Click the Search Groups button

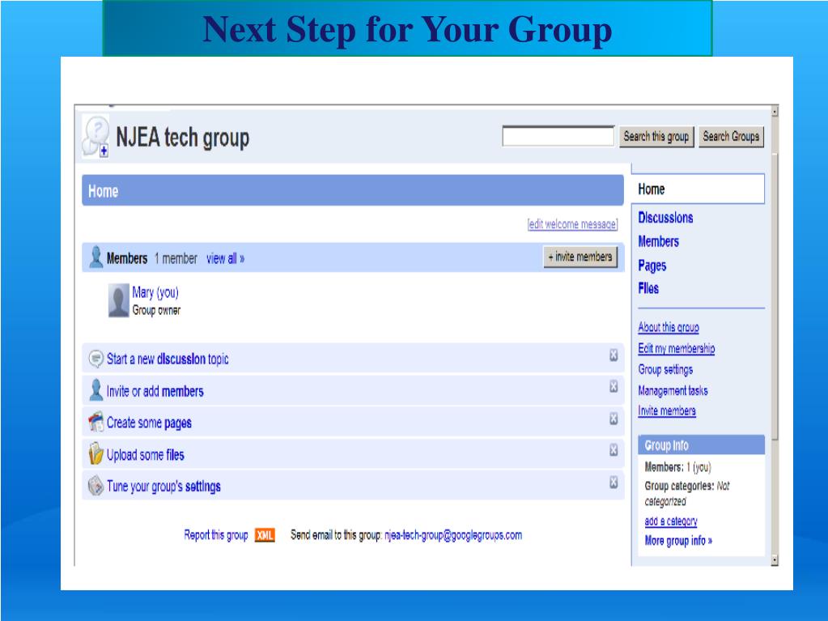731,137
